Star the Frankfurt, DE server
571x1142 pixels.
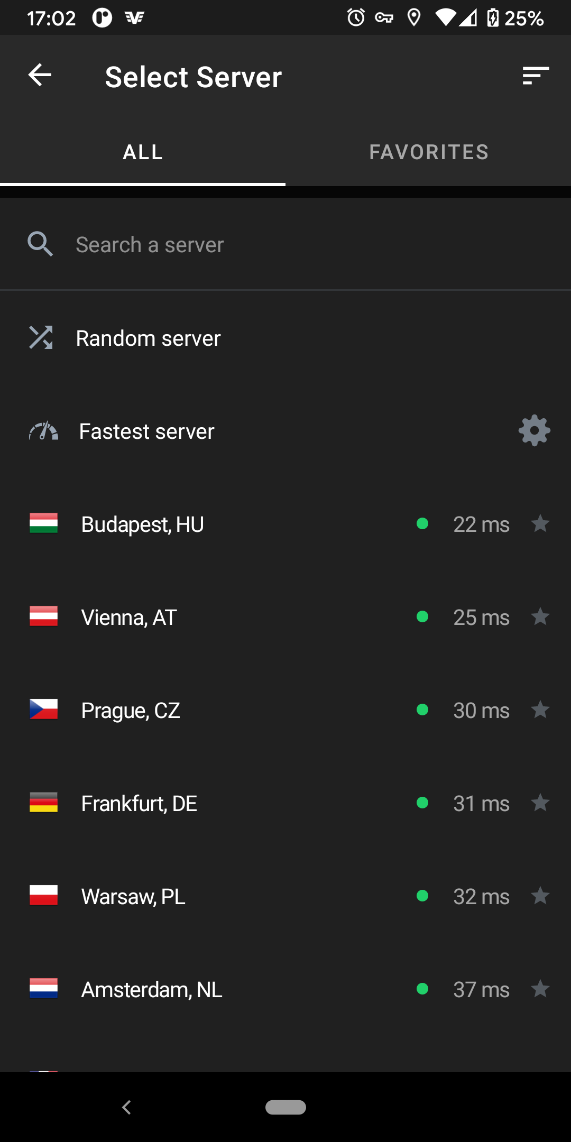pyautogui.click(x=540, y=803)
